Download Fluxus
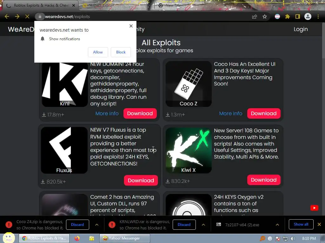325x243 pixels. tap(141, 180)
